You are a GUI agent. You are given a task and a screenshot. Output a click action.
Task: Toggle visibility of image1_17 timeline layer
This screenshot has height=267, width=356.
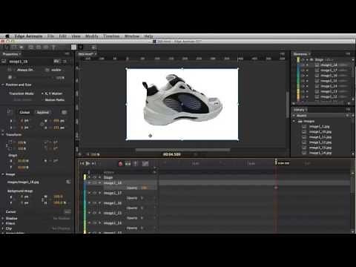pyautogui.click(x=94, y=193)
